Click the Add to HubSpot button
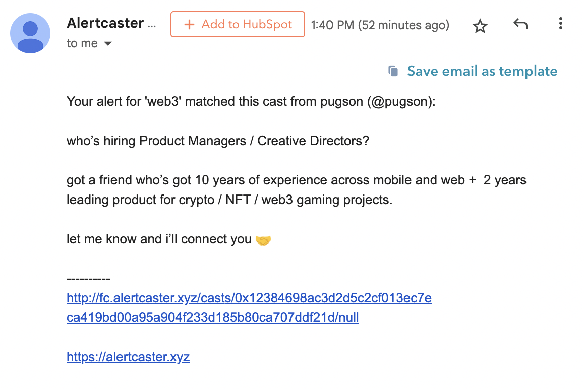Screen dimensions: 584x389 click(x=238, y=24)
